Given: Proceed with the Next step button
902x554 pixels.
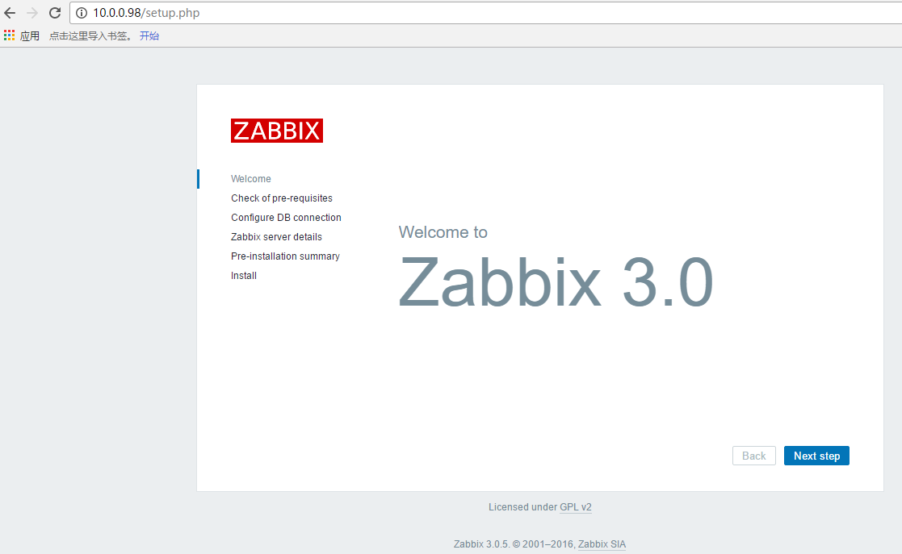Looking at the screenshot, I should [x=816, y=456].
